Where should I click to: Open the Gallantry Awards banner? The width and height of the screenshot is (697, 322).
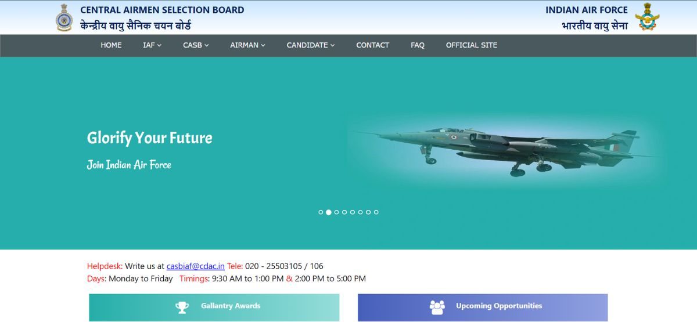(214, 307)
